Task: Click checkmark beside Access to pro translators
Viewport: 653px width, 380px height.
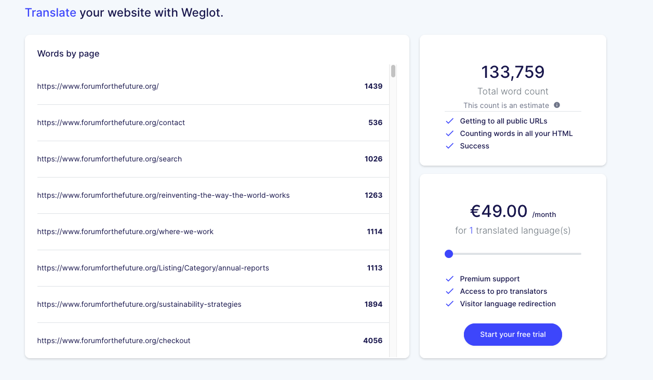Action: [450, 291]
